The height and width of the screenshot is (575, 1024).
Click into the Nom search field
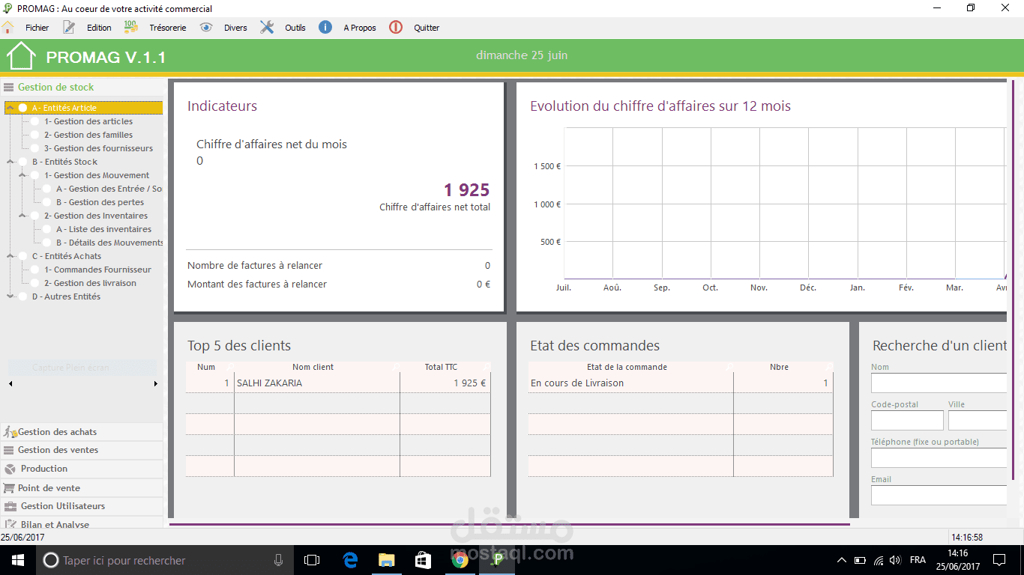click(x=939, y=383)
